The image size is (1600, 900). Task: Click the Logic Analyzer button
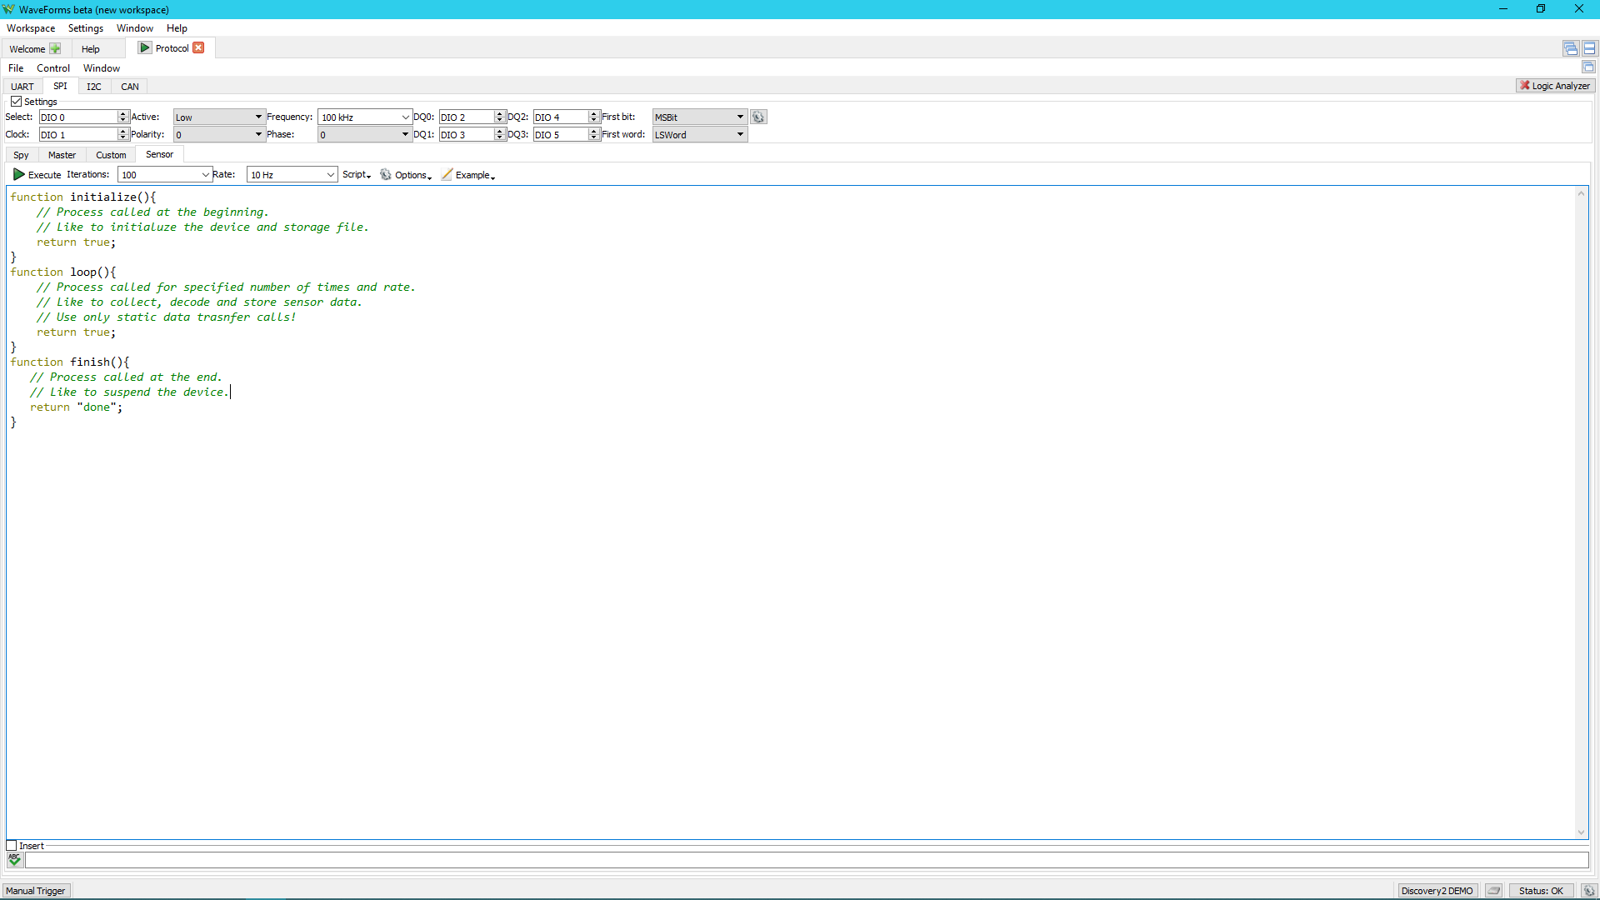pyautogui.click(x=1555, y=86)
